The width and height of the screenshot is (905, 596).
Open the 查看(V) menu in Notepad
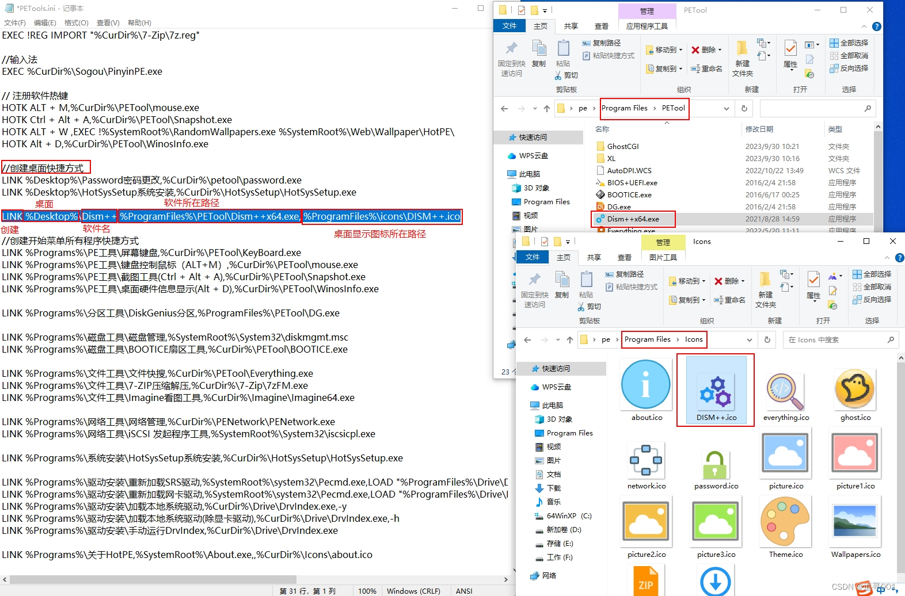(108, 22)
